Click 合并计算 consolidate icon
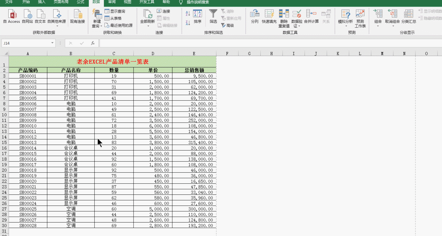 [311, 17]
